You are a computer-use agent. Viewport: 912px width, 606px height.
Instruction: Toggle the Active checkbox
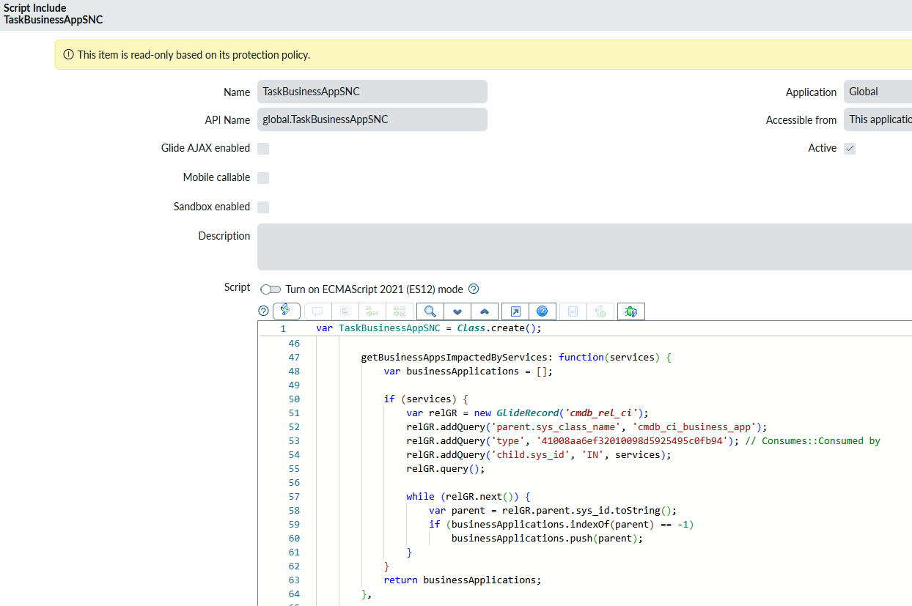[x=850, y=149]
